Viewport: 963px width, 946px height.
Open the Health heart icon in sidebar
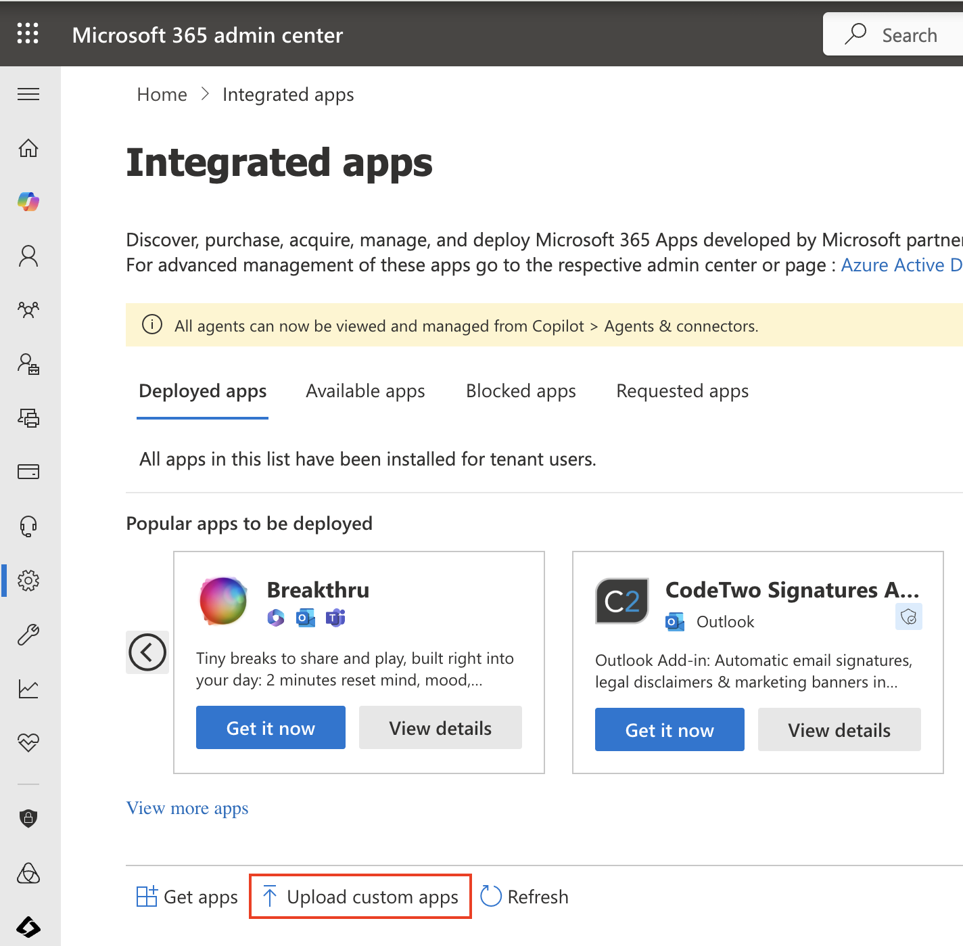coord(28,743)
